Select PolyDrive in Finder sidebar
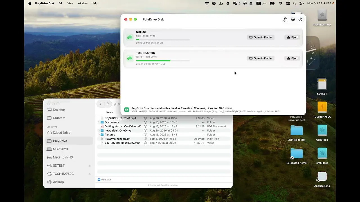The height and width of the screenshot is (202, 360). point(69,141)
